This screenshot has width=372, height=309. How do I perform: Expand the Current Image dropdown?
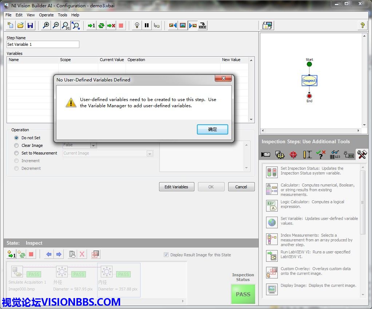pyautogui.click(x=150, y=153)
